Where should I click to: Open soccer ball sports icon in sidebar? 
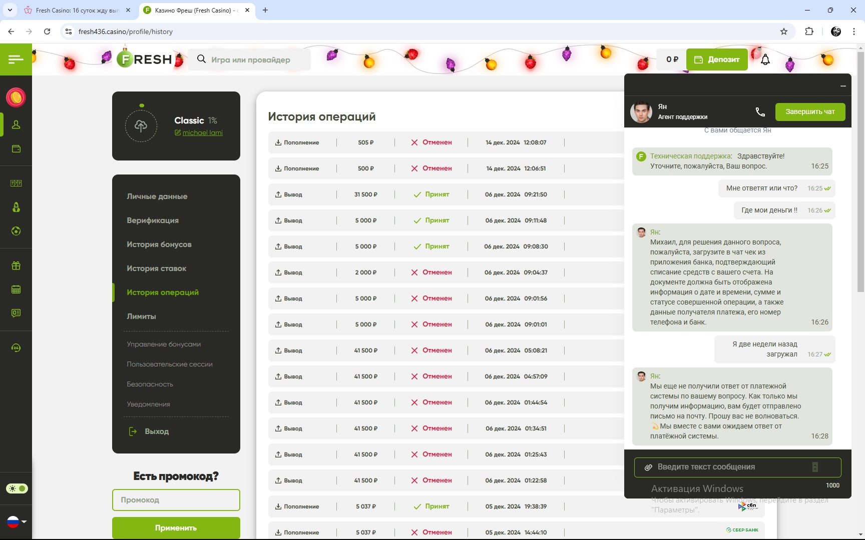16,231
